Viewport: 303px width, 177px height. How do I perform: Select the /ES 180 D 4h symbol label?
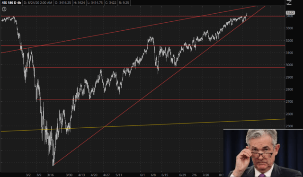(x=11, y=3)
